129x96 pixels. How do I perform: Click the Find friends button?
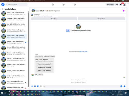[x=110, y=5]
